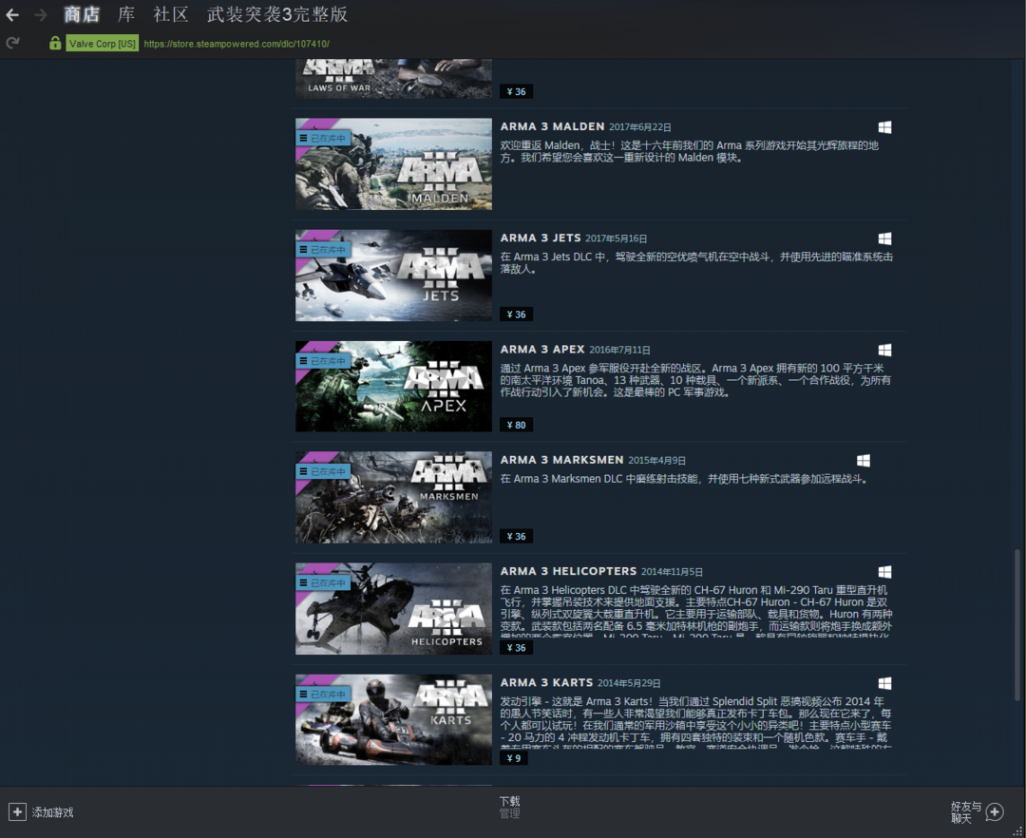
Task: Click the forward navigation arrow
Action: pyautogui.click(x=41, y=15)
